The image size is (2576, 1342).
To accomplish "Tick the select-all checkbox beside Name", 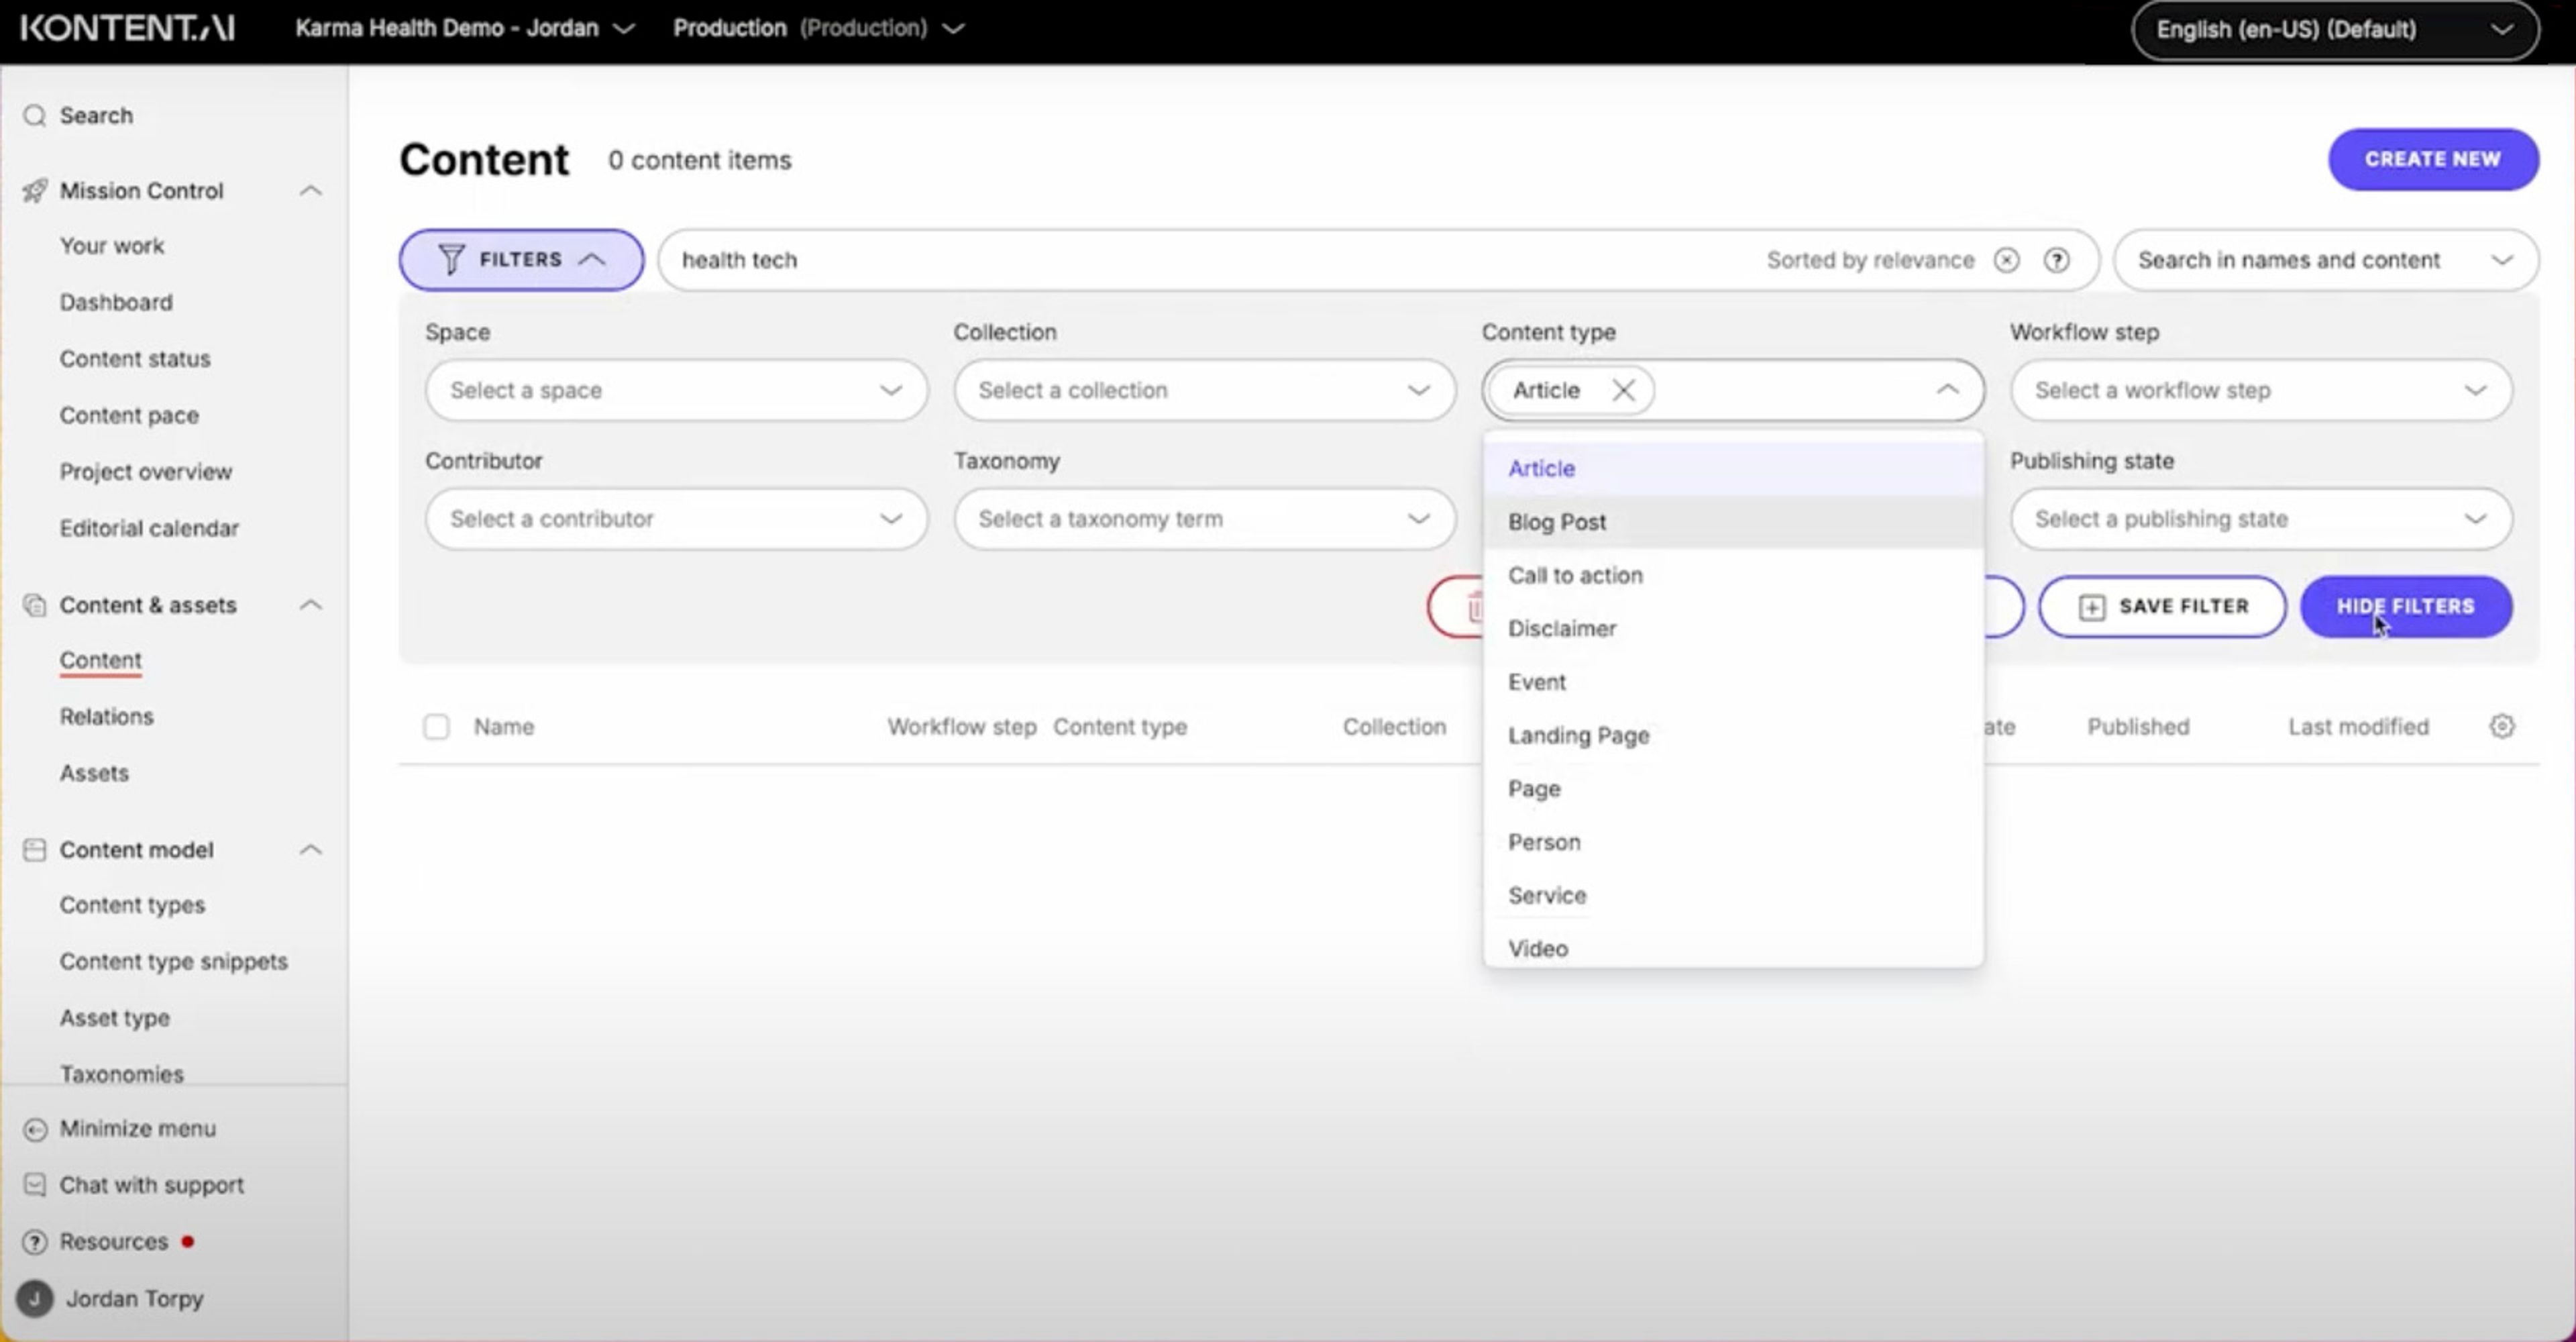I will 436,727.
